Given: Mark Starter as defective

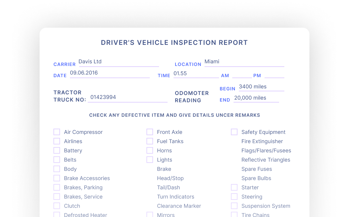Looking at the screenshot, I should pos(234,187).
